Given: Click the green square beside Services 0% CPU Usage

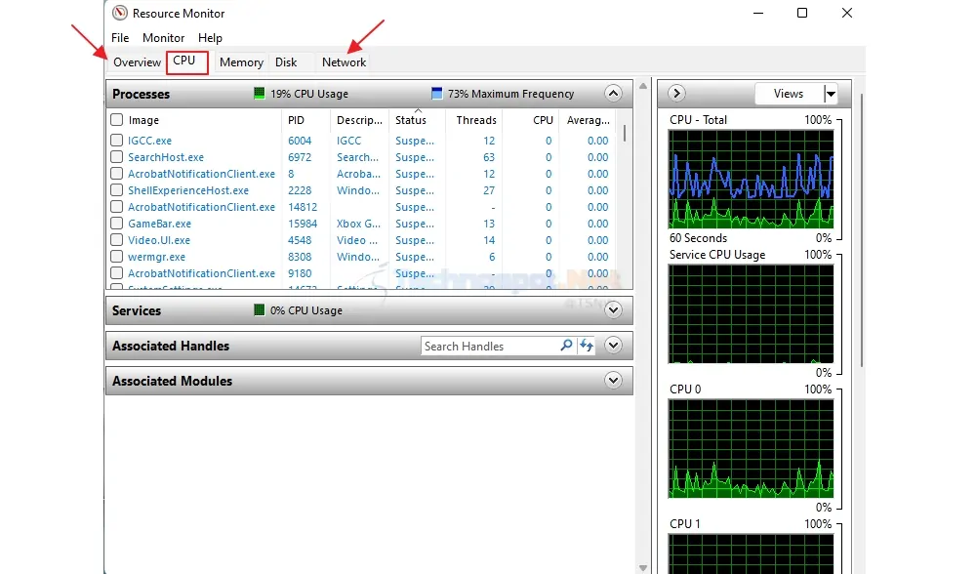Looking at the screenshot, I should (259, 310).
